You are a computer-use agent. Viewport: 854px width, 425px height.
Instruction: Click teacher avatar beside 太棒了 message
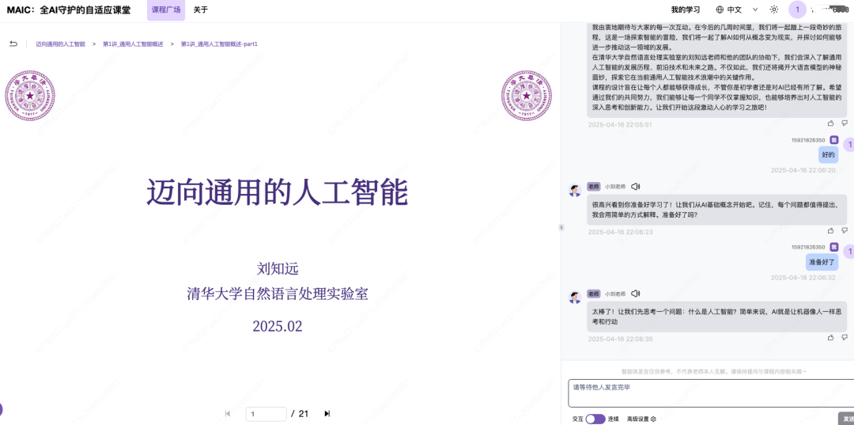click(x=575, y=298)
